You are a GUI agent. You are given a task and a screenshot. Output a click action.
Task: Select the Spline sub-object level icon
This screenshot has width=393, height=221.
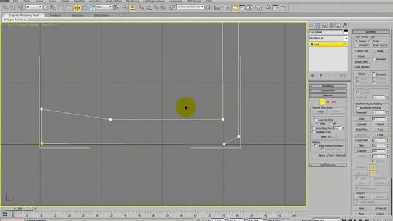(x=333, y=102)
